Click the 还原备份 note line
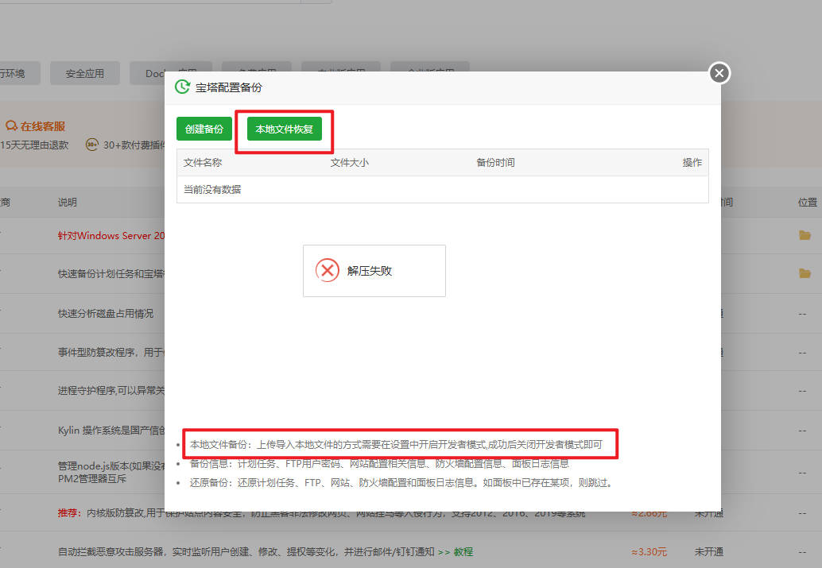This screenshot has width=822, height=568. 401,482
